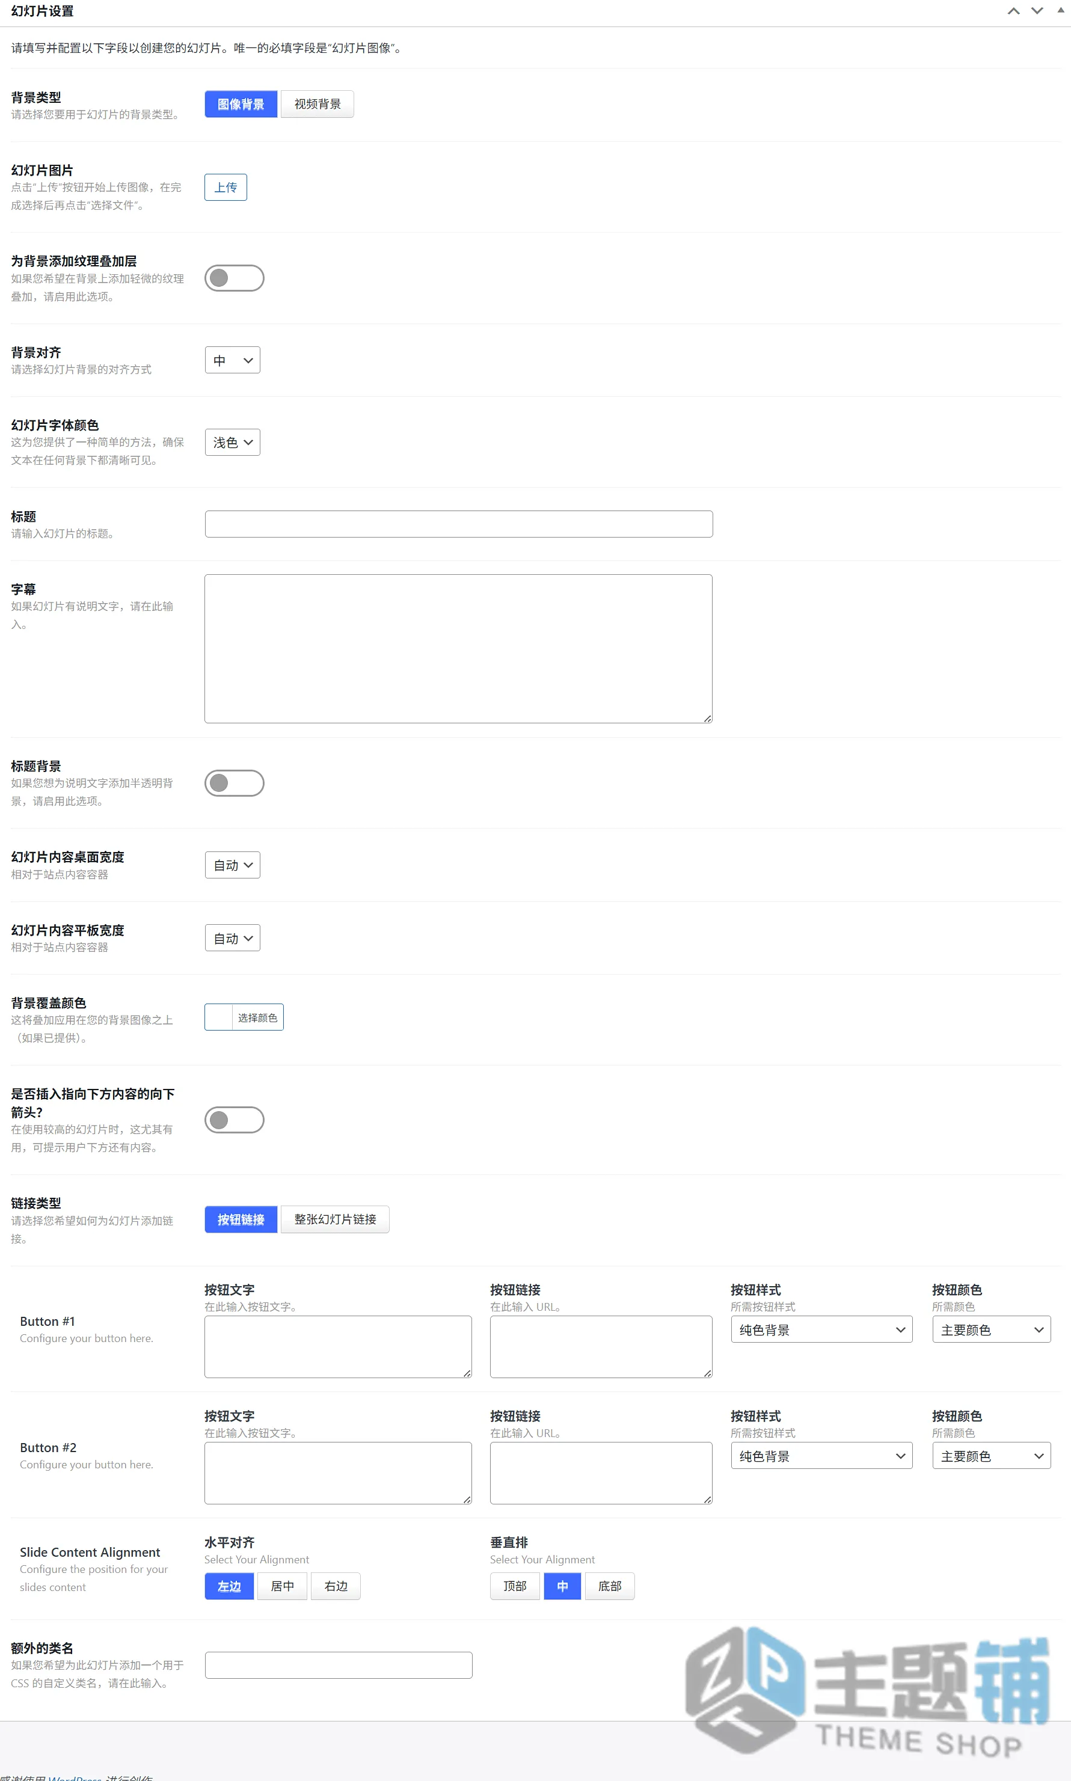Select 视频背景 background type
The height and width of the screenshot is (1781, 1071).
[317, 104]
